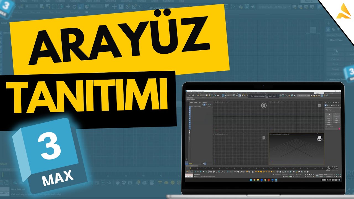The height and width of the screenshot is (199, 354).
Task: Click the pink object color swatch
Action: [x=339, y=129]
